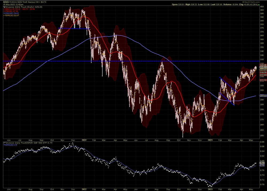This screenshot has height=191, width=267.
Task: Click the 325.88 last-price flag on the right axis
Action: (263, 67)
